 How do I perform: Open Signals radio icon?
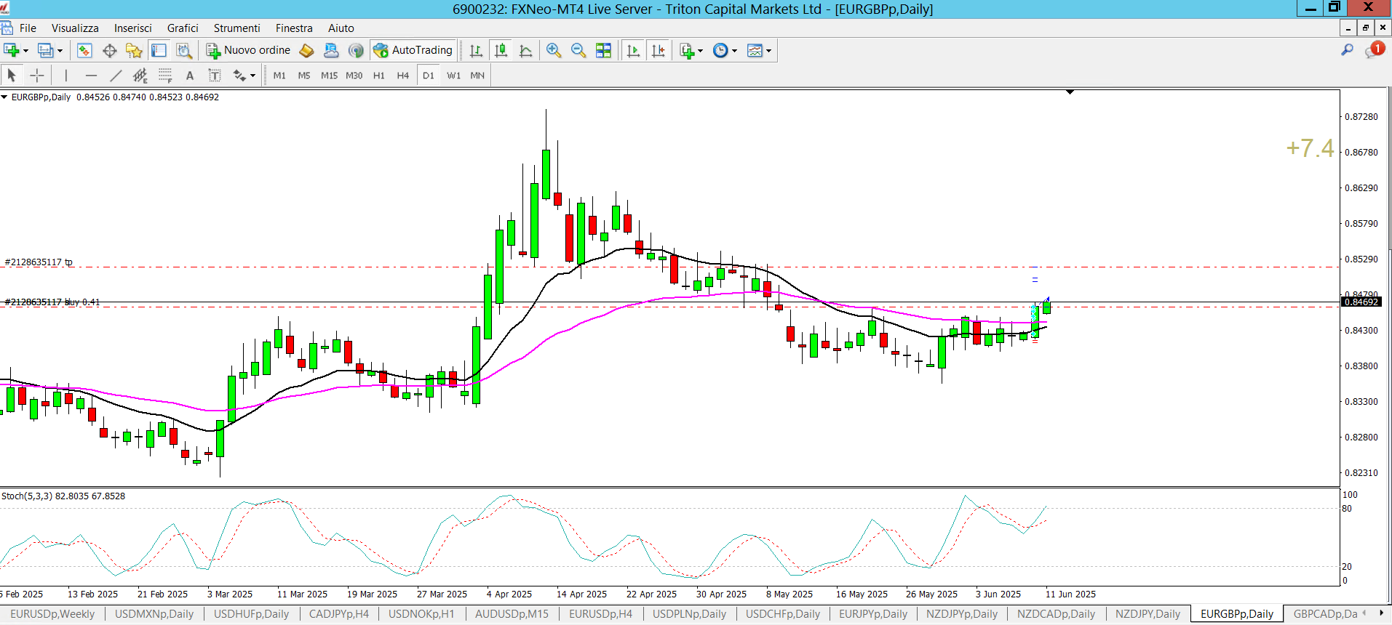[356, 50]
